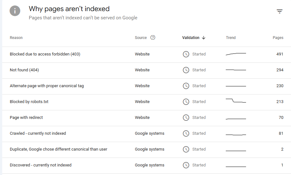Viewport: 291px width, 175px height.
Task: Click the trend sparkline for the 403 row
Action: tap(236, 54)
